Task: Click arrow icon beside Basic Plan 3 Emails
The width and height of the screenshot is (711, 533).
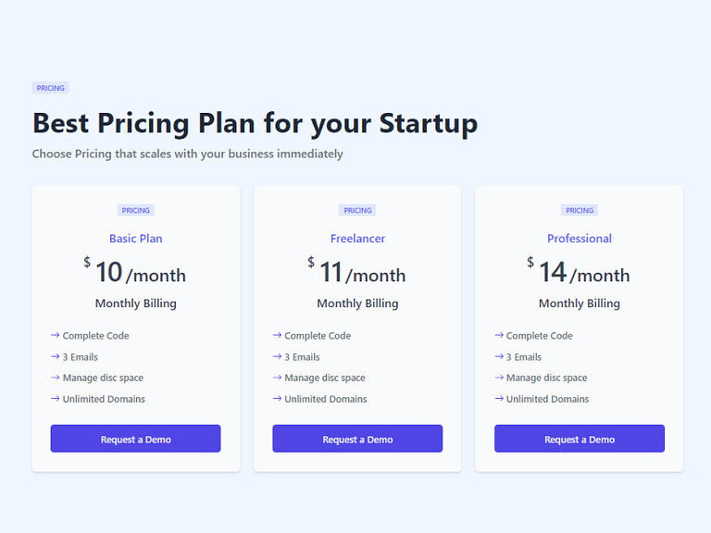Action: (56, 356)
